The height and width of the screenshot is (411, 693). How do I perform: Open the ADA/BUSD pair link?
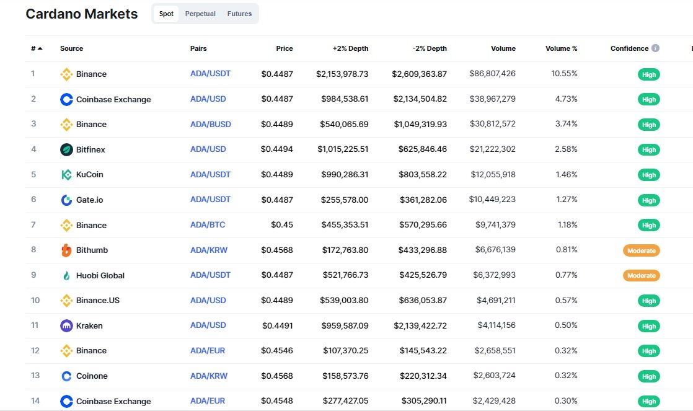point(211,124)
